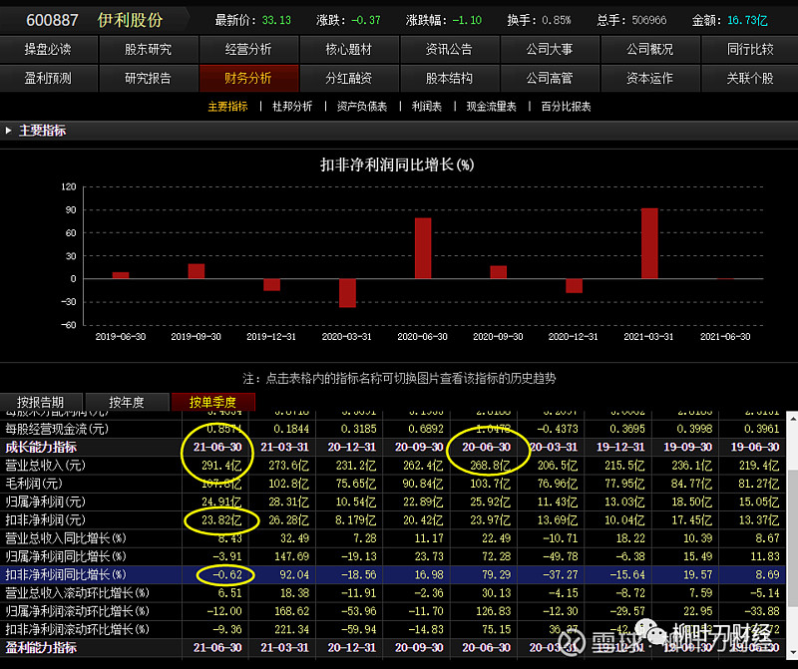798x669 pixels.
Task: Click the stock code 600887
Action: point(52,20)
